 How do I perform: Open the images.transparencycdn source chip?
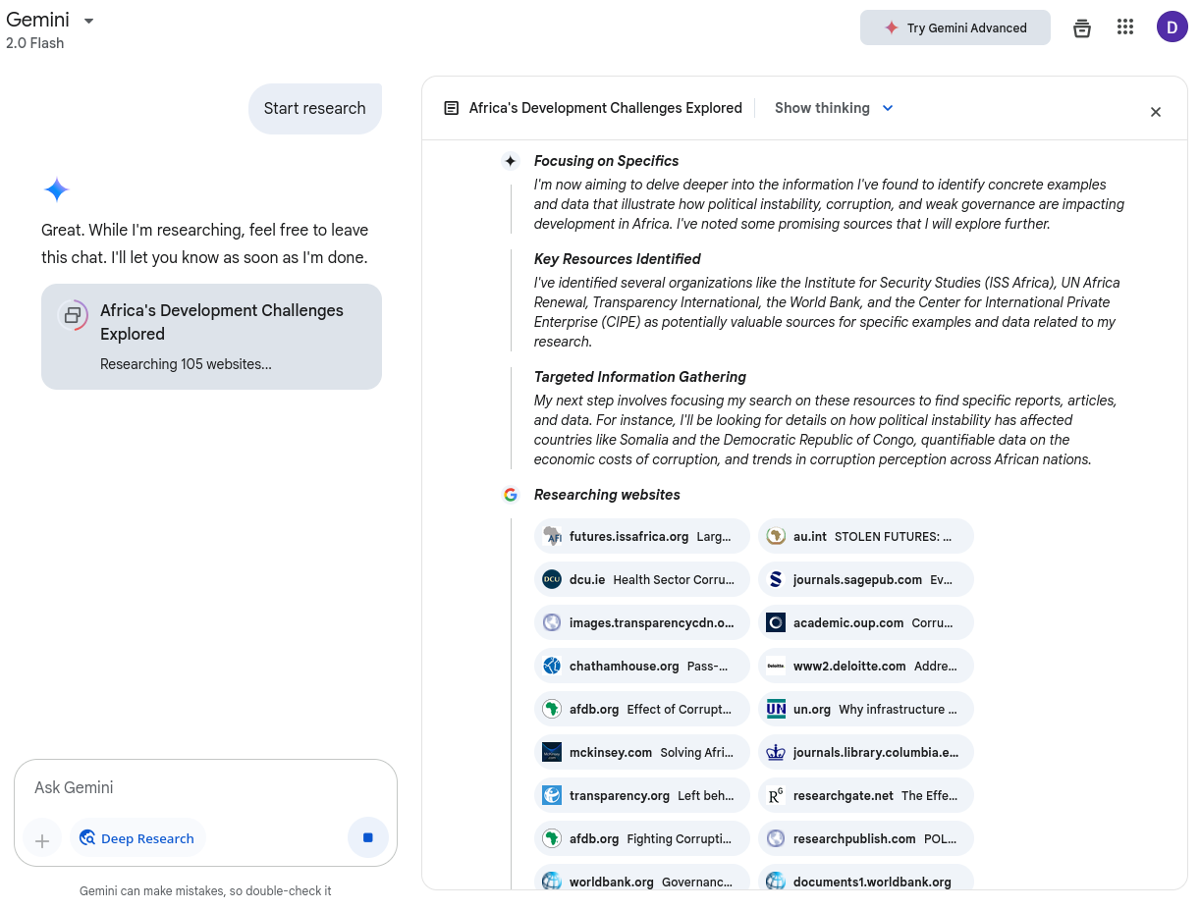click(642, 622)
